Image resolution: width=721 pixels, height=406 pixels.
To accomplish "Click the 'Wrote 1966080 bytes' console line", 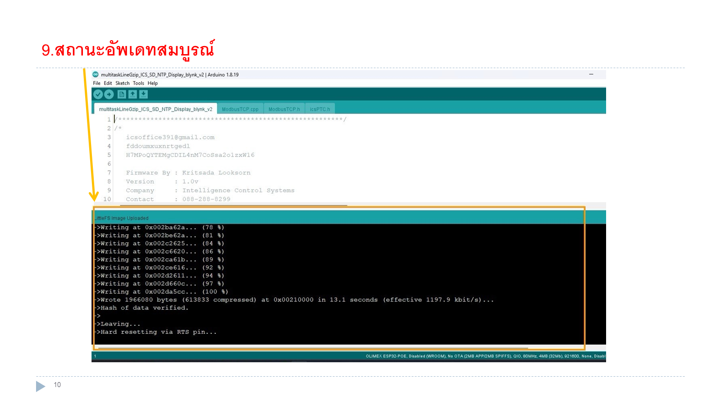I will (x=295, y=300).
